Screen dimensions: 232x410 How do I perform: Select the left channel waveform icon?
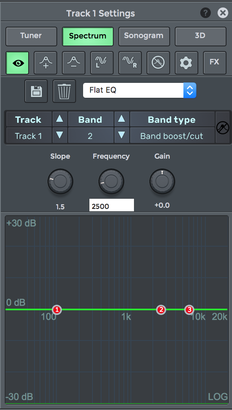(x=102, y=63)
